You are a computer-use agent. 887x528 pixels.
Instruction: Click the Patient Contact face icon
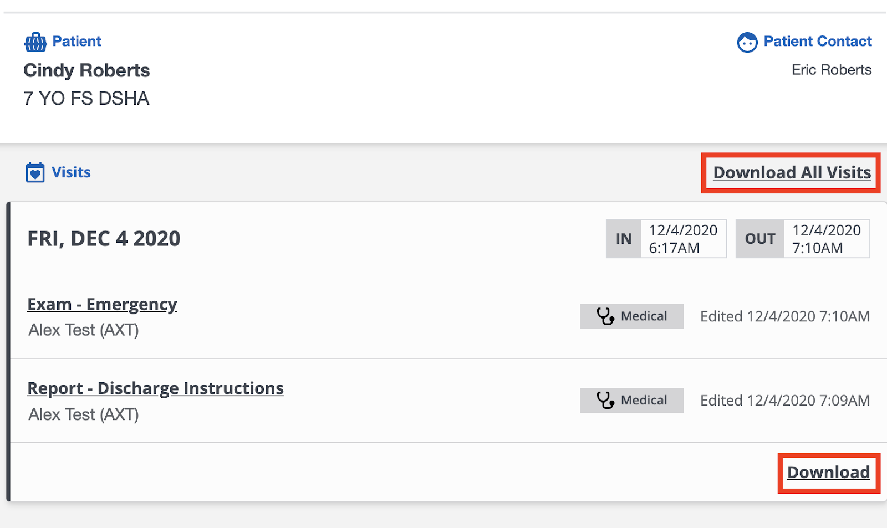[747, 42]
